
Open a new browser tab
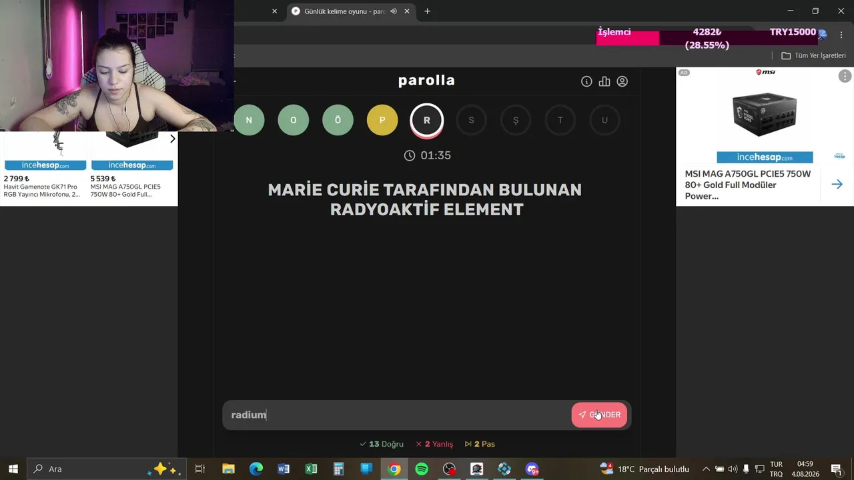click(x=427, y=11)
